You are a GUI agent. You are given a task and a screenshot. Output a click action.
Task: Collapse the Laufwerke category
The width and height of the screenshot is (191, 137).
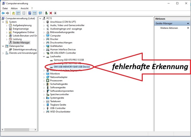click(x=44, y=57)
